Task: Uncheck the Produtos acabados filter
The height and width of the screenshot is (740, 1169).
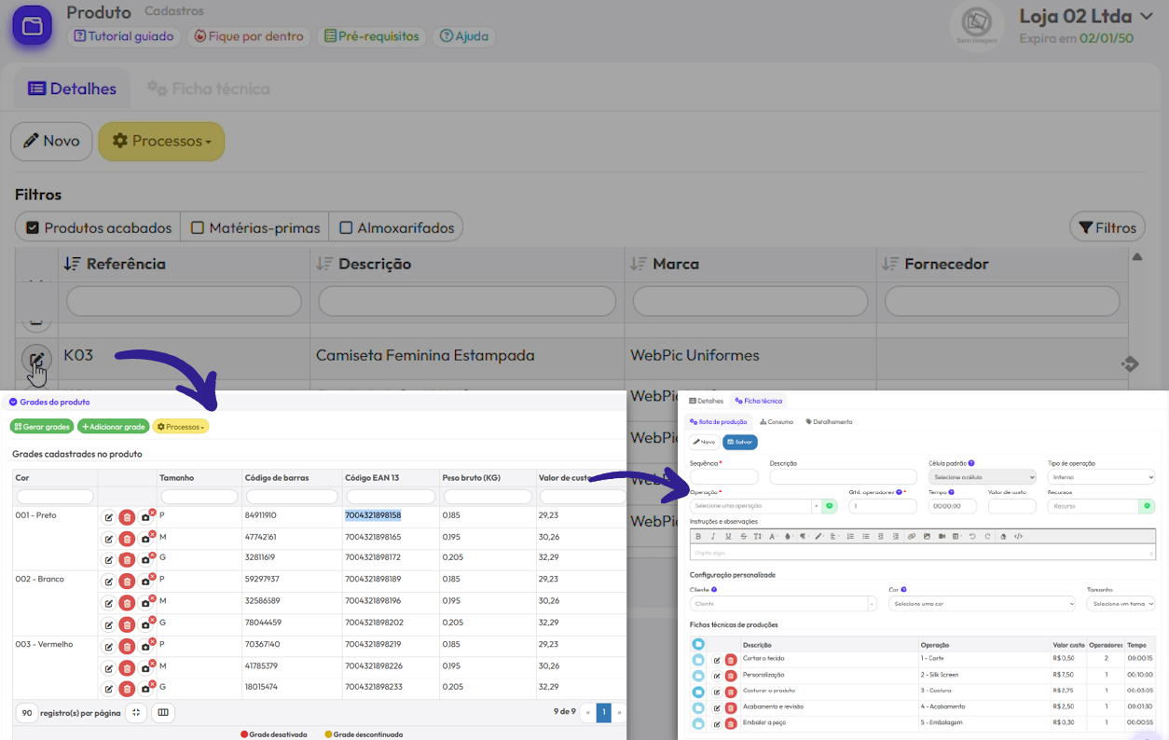Action: tap(33, 227)
